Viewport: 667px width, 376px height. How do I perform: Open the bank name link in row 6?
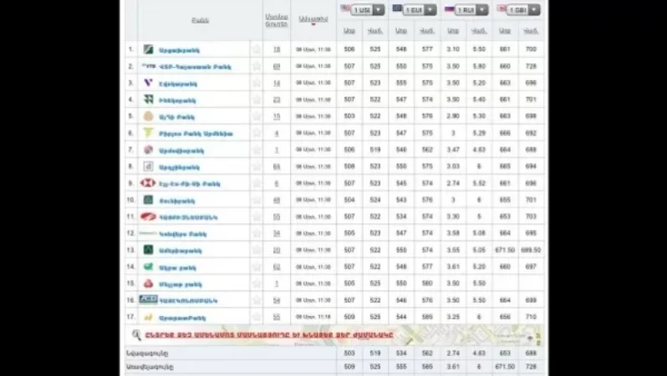click(197, 133)
